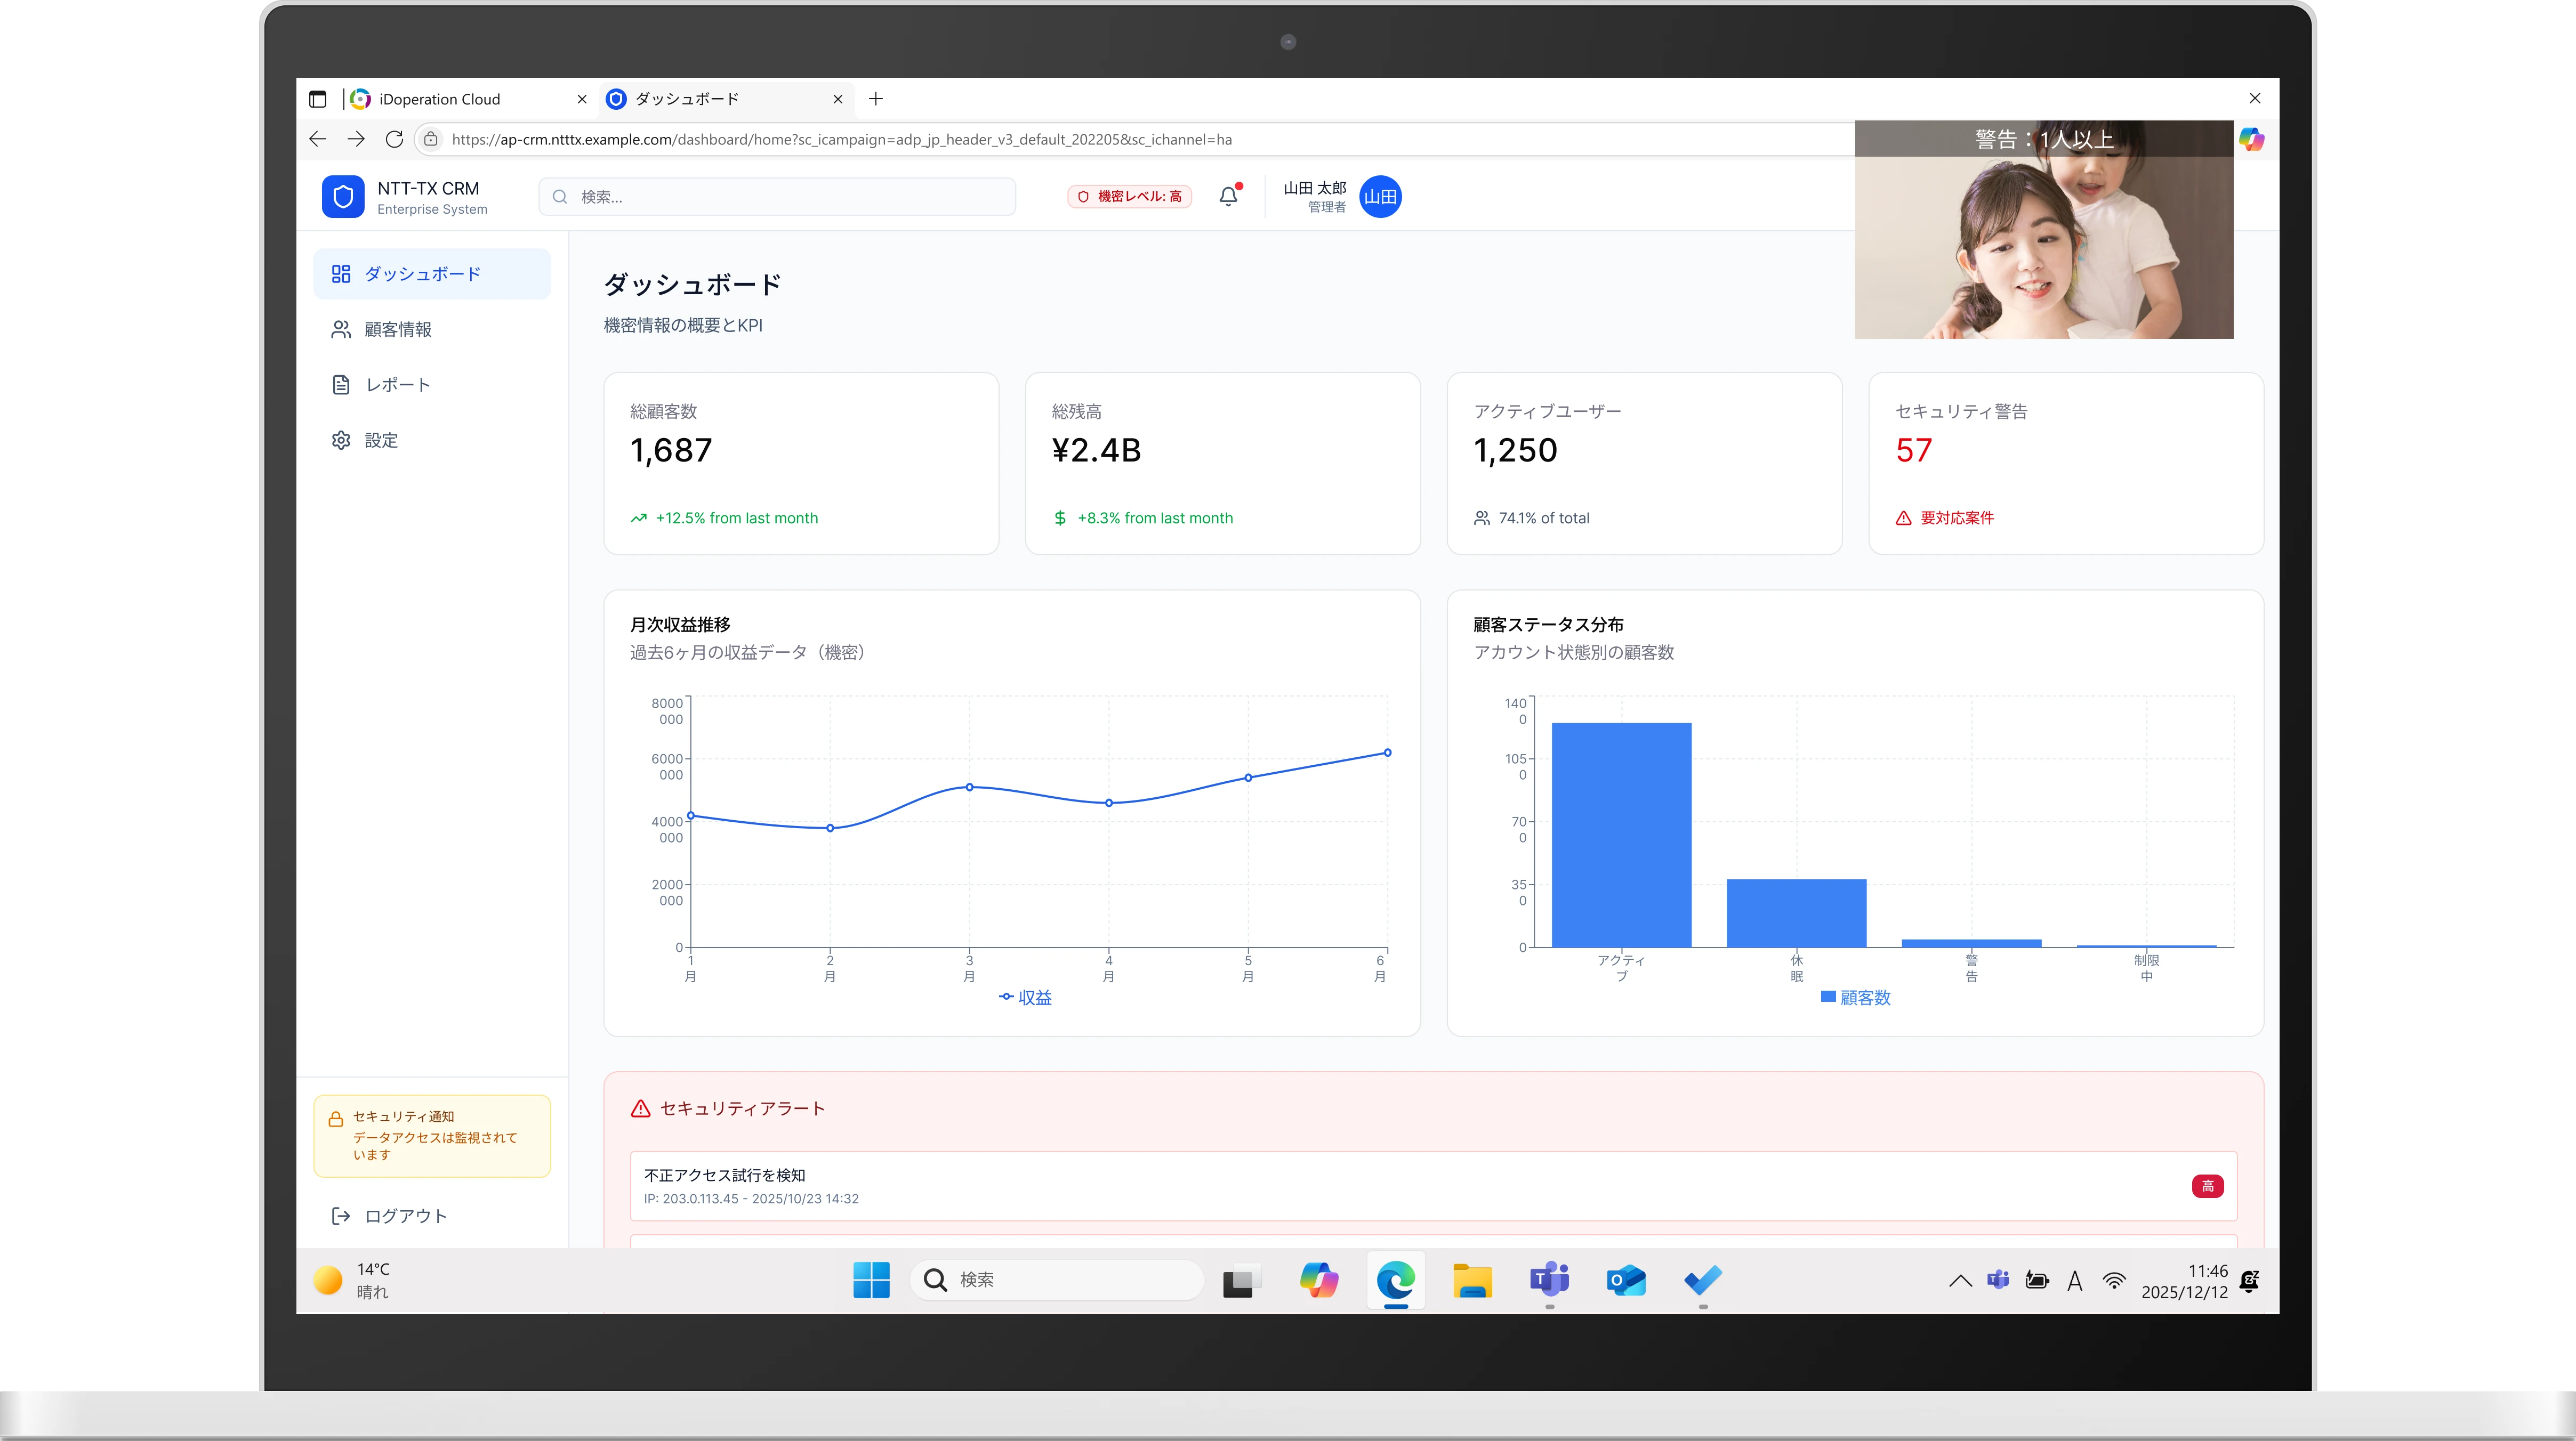Click the browser refresh icon
The width and height of the screenshot is (2576, 1441).
click(x=394, y=139)
